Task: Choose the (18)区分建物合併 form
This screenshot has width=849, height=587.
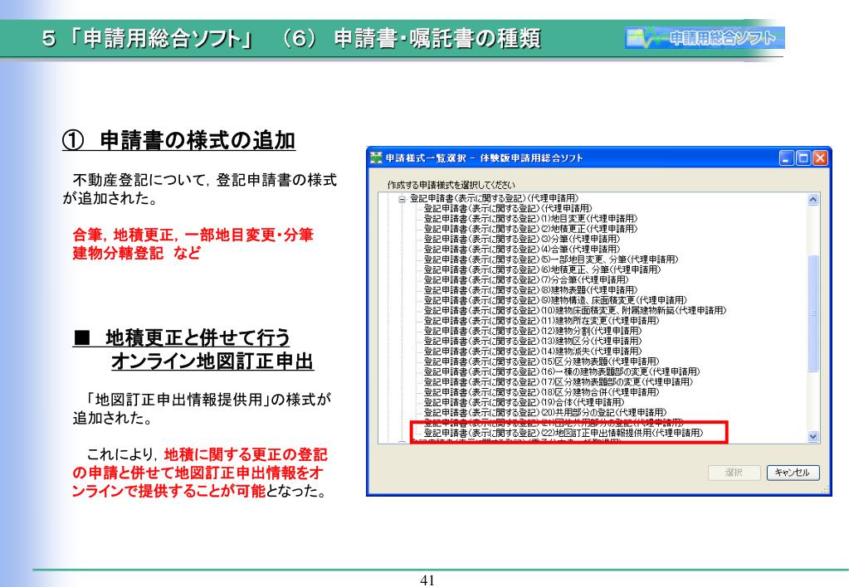Action: (541, 392)
